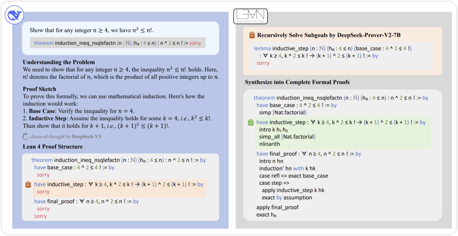Click 'have base_case' line in Lean 4 Proof Structure
The height and width of the screenshot is (236, 458).
(74, 168)
